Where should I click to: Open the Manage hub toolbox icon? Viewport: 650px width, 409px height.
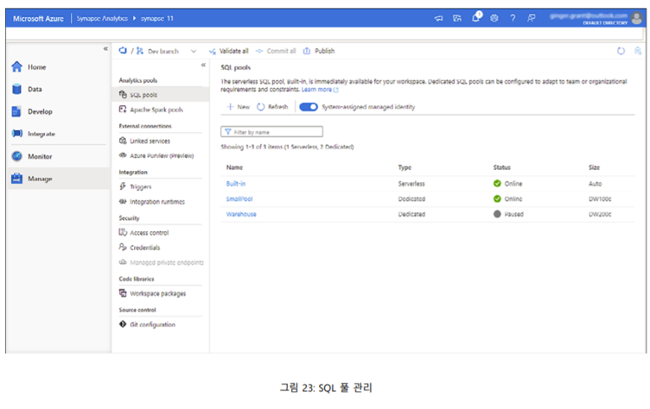(x=16, y=179)
